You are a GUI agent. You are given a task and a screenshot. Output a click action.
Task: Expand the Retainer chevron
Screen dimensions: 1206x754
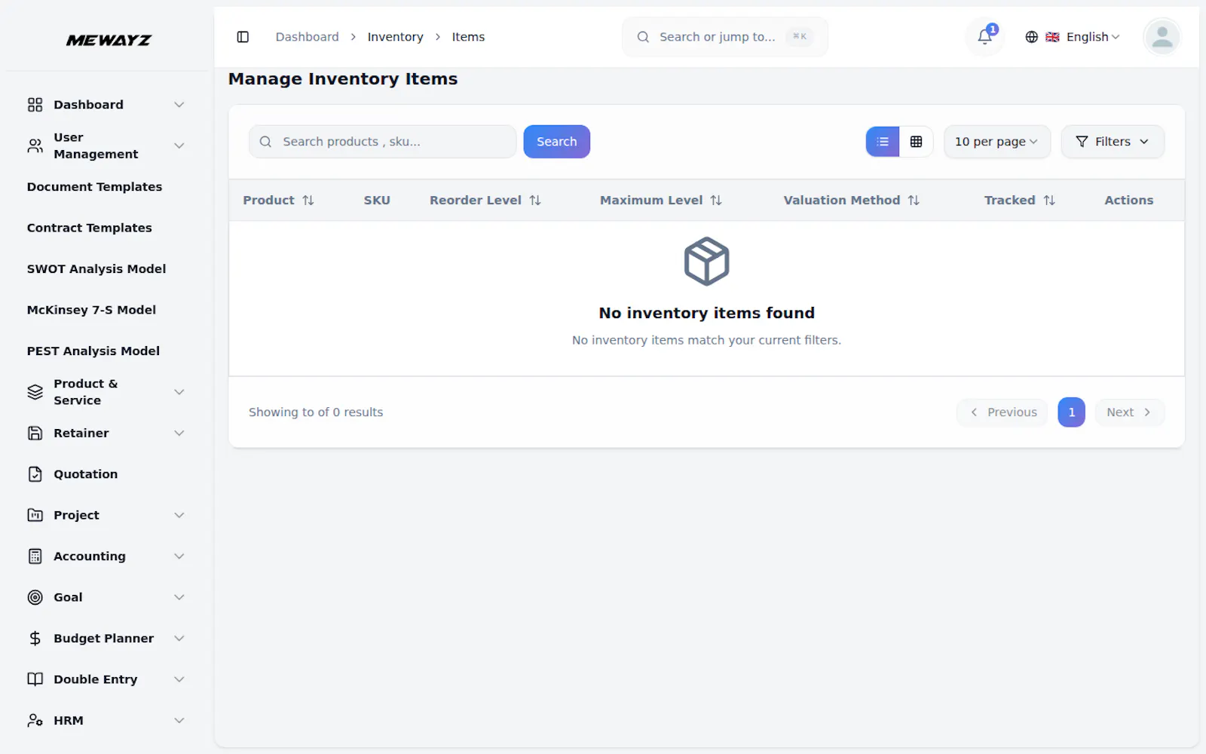(179, 434)
